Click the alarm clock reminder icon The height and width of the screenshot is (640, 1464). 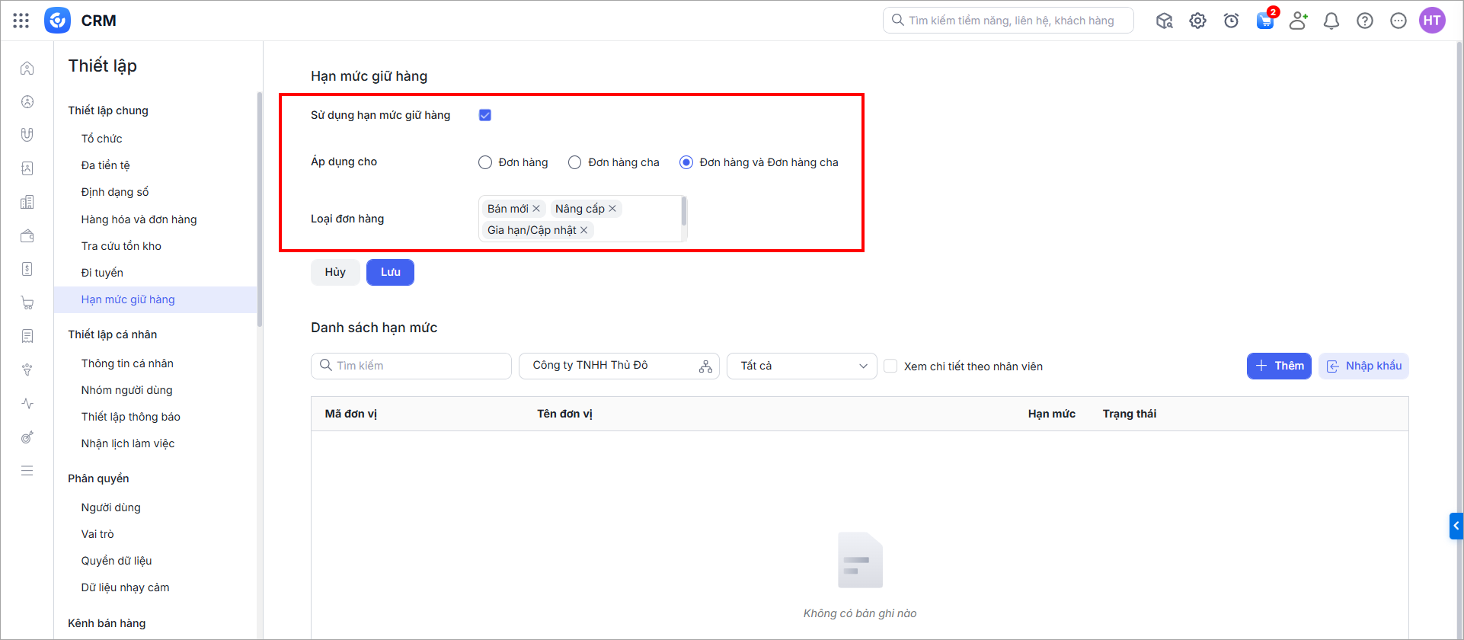coord(1232,21)
